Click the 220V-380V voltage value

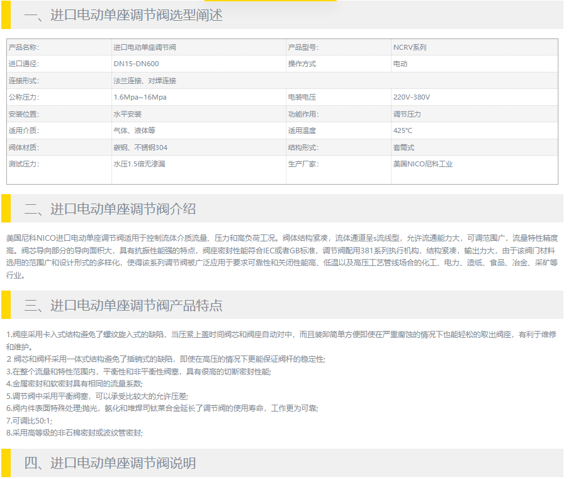click(x=412, y=97)
